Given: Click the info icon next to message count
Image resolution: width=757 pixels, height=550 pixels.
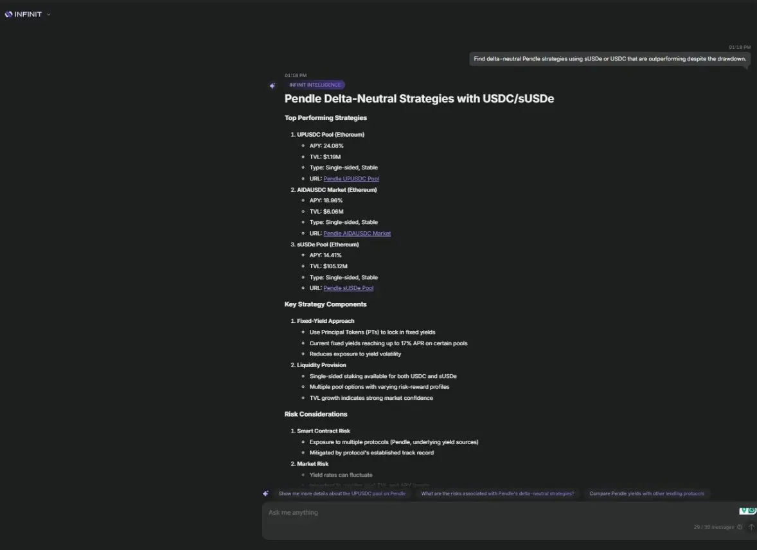Looking at the screenshot, I should [740, 527].
